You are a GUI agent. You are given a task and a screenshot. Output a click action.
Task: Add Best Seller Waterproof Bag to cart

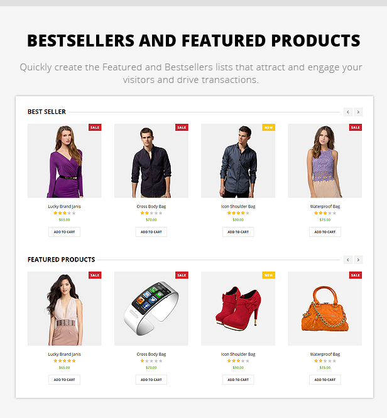[x=325, y=232]
